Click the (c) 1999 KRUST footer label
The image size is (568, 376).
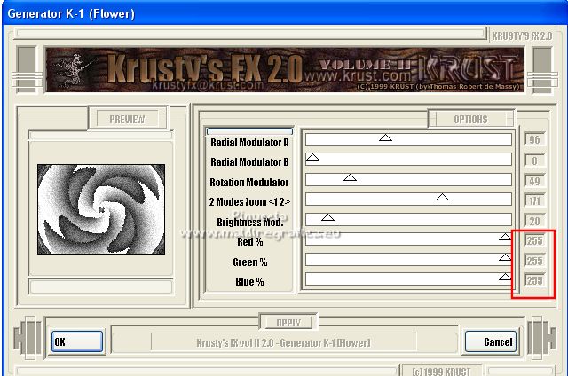441,372
